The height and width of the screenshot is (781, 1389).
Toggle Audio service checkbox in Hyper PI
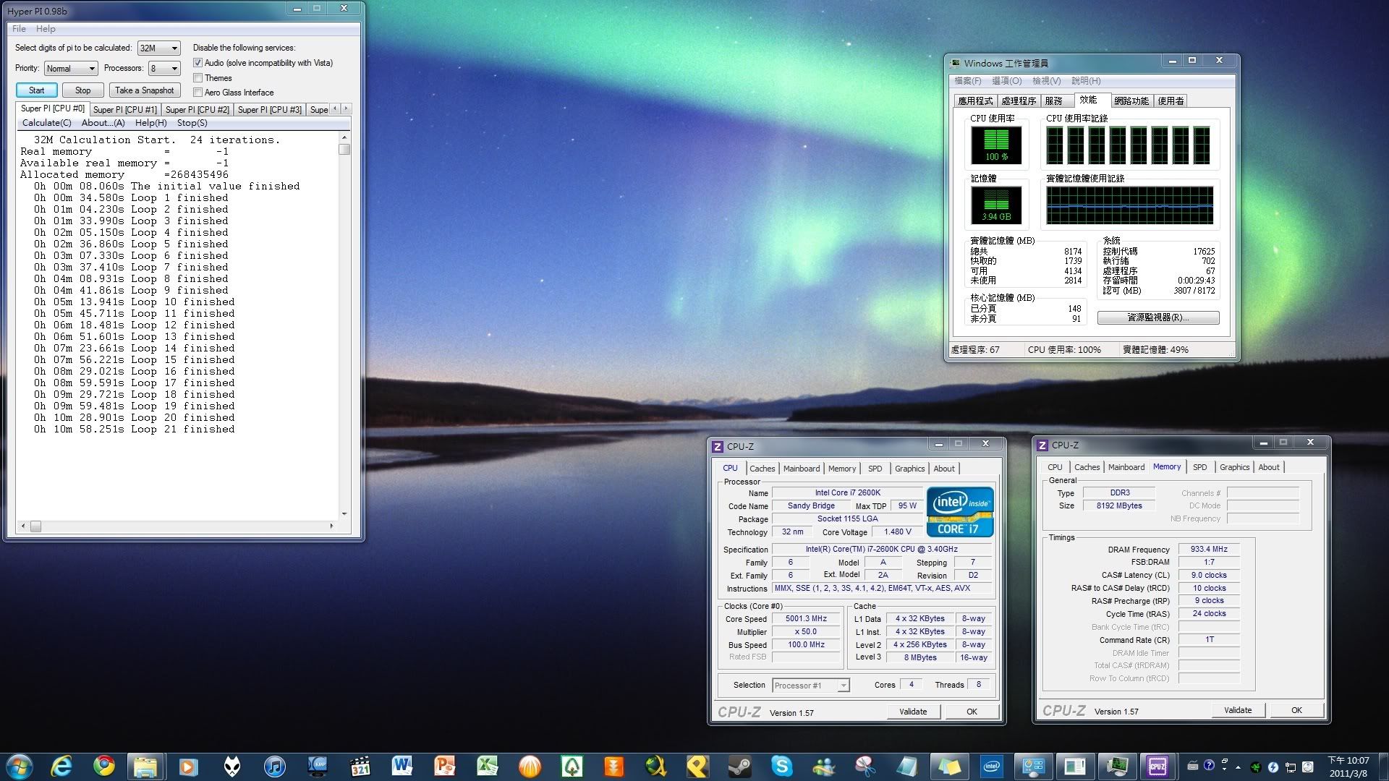pyautogui.click(x=197, y=63)
